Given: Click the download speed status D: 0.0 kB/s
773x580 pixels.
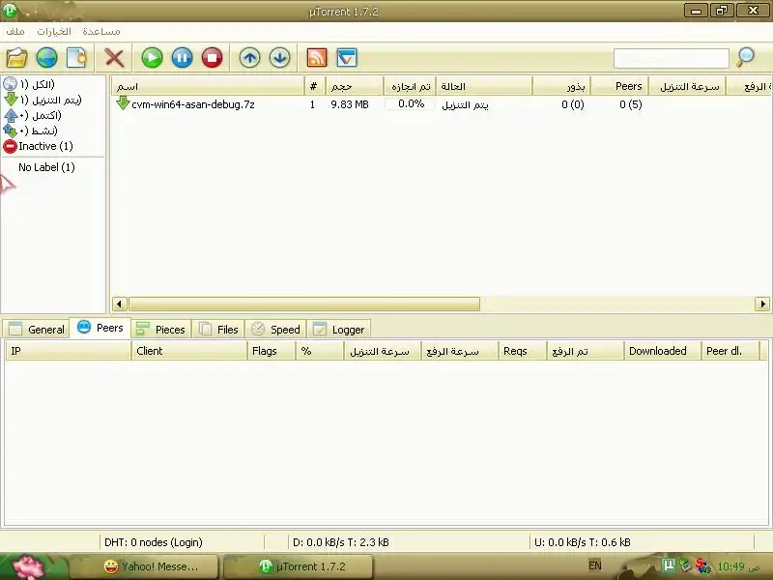Looking at the screenshot, I should [341, 542].
